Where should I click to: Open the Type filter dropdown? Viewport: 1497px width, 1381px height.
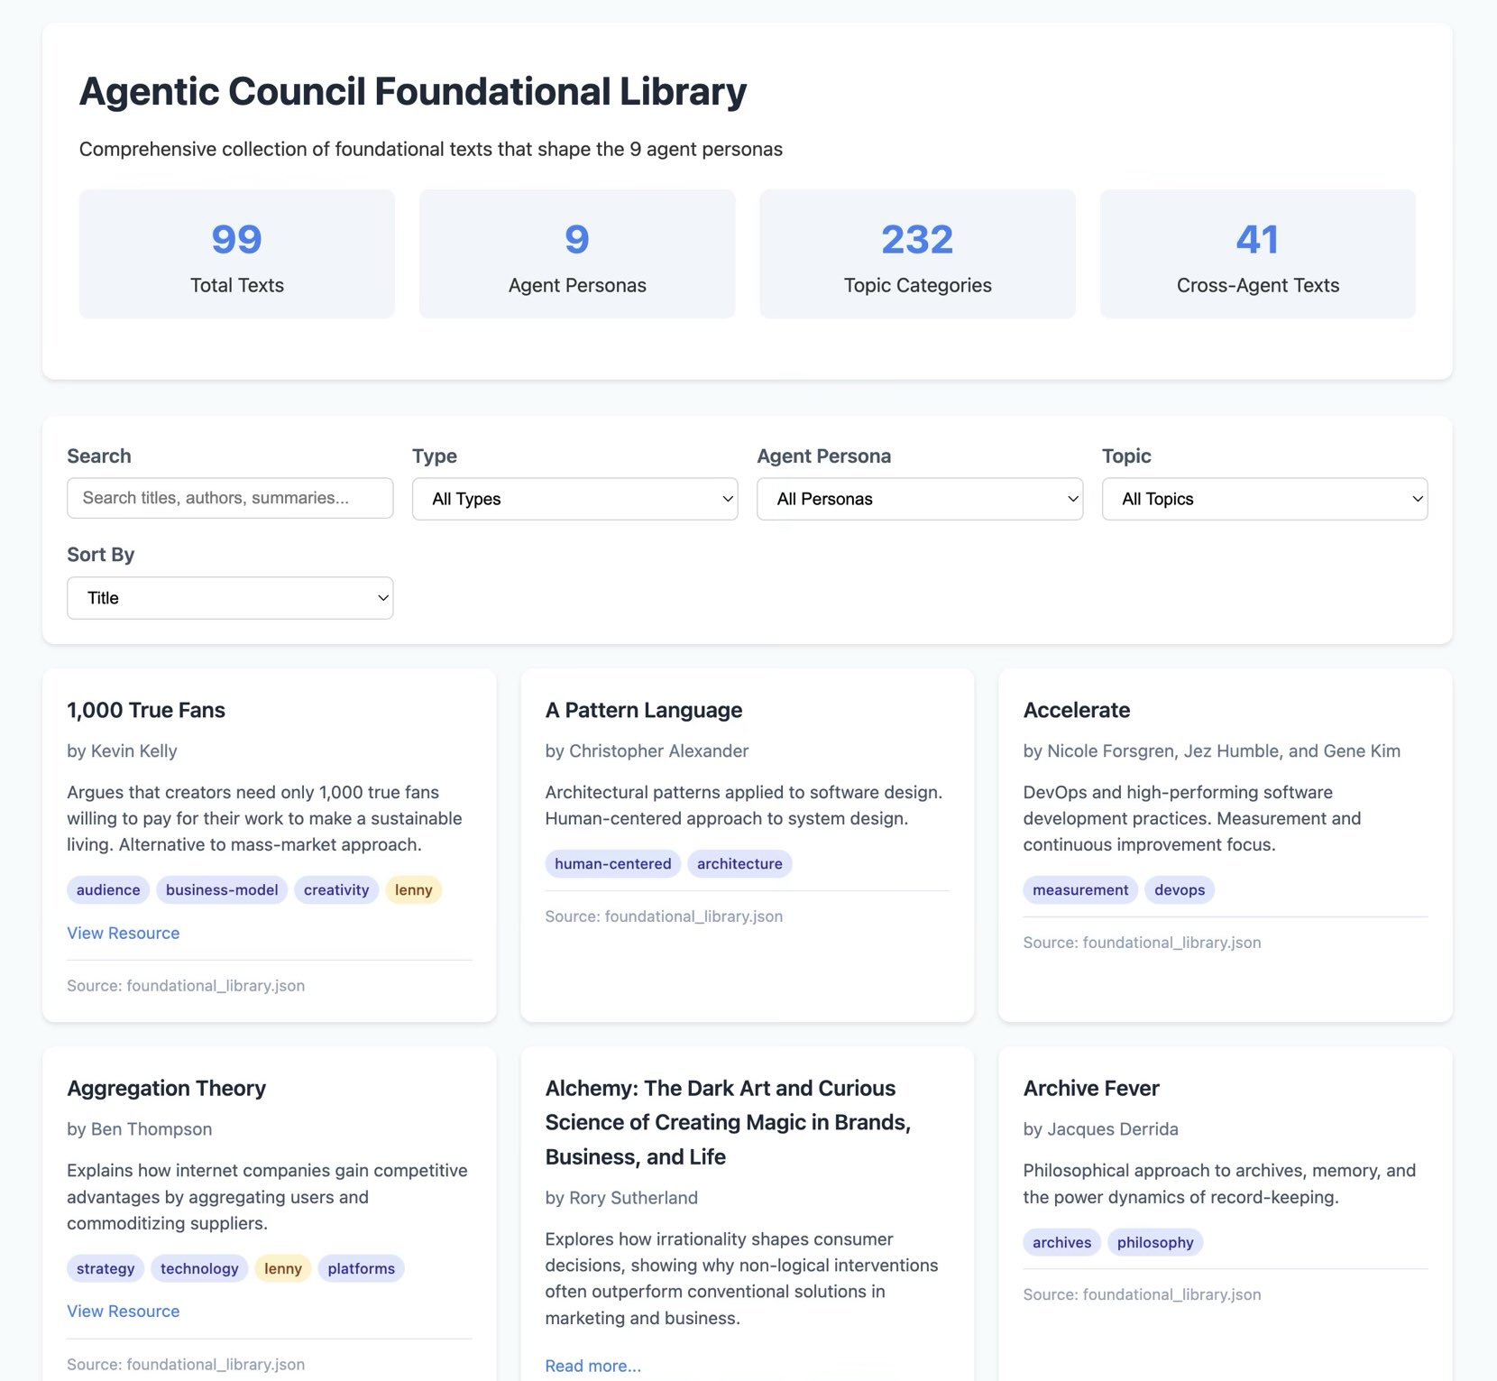click(574, 499)
